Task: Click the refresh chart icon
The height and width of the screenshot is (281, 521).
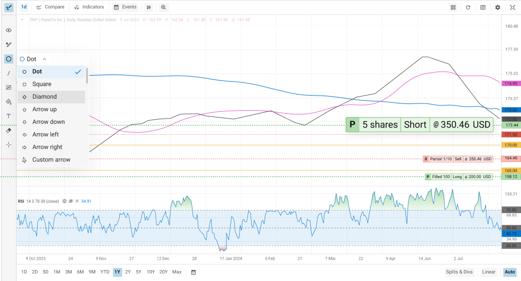Action: [x=468, y=7]
